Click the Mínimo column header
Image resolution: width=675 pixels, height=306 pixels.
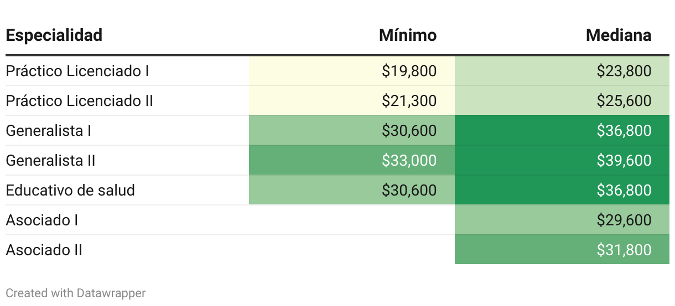408,35
